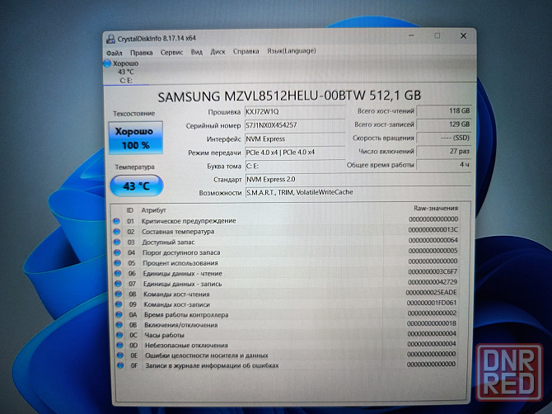Click the CrystalDiskInfo title bar app icon
The image size is (552, 414).
tap(110, 39)
